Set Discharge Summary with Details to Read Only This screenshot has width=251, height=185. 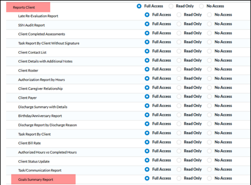click(x=179, y=106)
